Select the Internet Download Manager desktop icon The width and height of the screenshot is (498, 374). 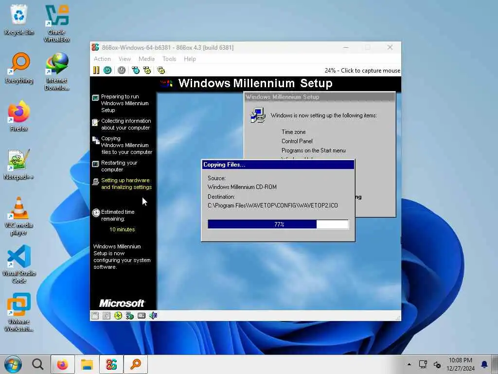click(x=57, y=72)
